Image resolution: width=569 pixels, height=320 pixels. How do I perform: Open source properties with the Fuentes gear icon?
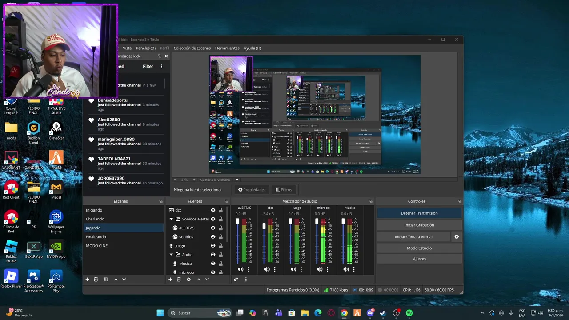tap(188, 280)
